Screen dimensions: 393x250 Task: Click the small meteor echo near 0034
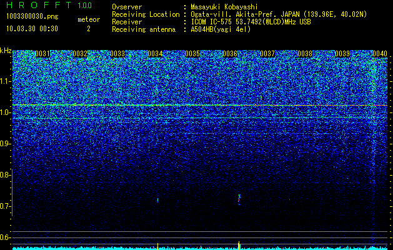157,200
